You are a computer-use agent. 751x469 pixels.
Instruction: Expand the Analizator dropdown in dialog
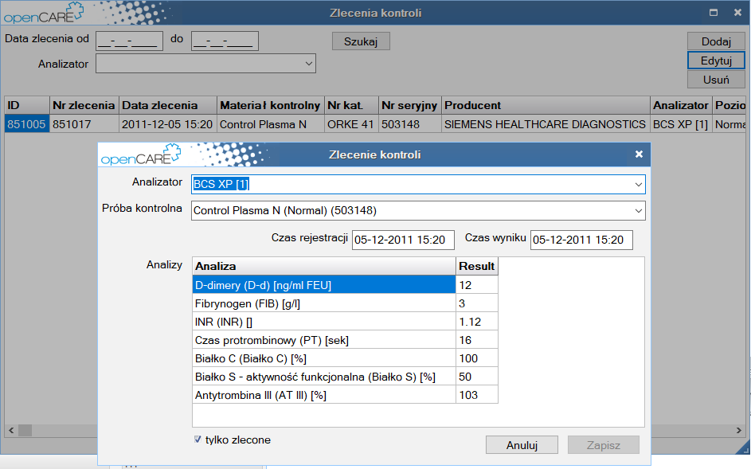(638, 185)
